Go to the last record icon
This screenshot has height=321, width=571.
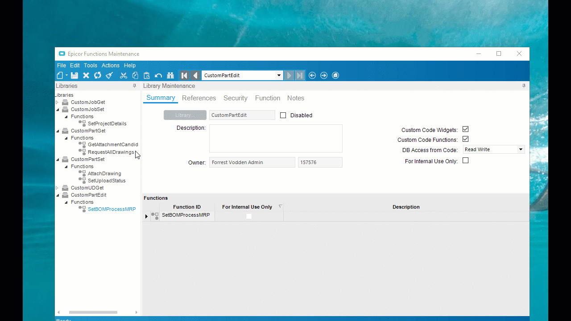[300, 75]
